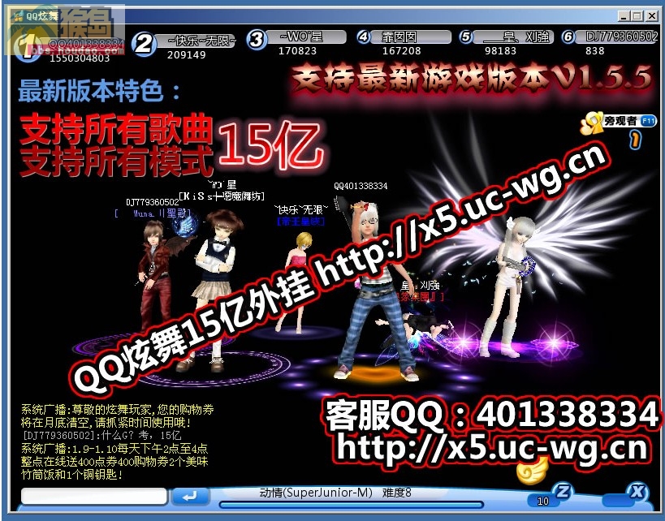This screenshot has height=521, width=665.
Task: Click the guild tag [KiSs十恶魔舞坊]
Action: [222, 196]
